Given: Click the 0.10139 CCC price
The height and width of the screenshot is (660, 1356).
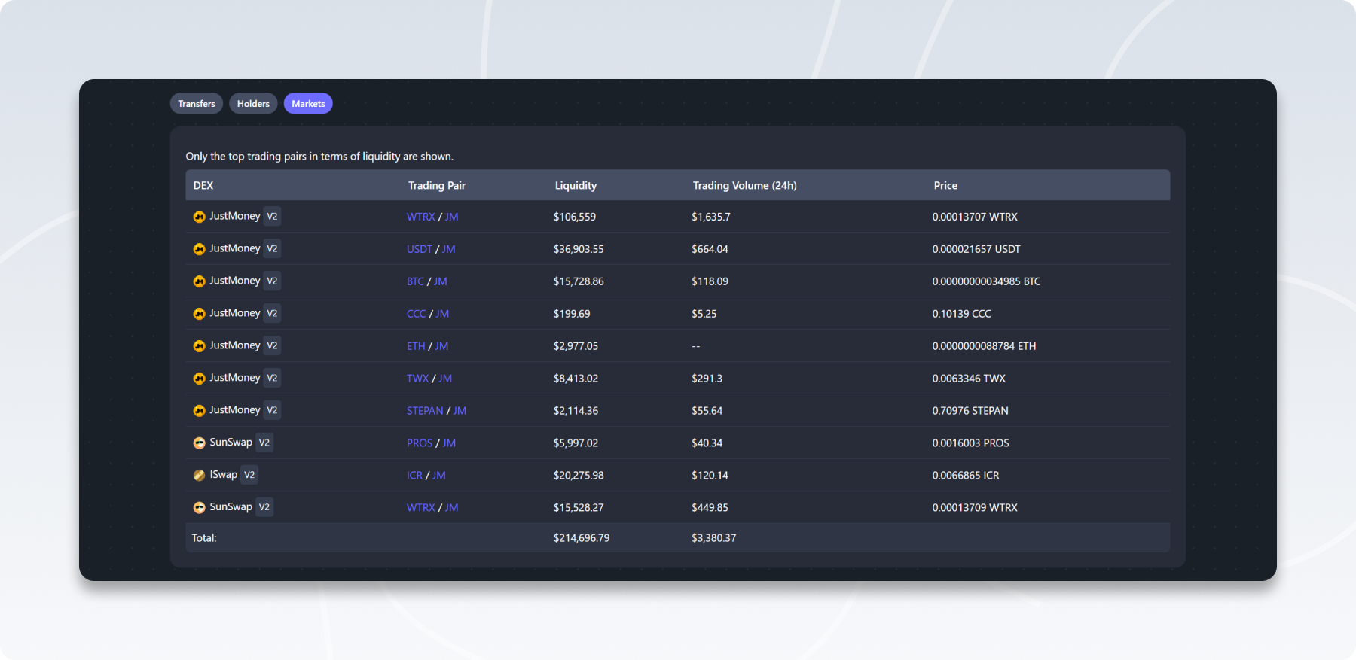Looking at the screenshot, I should (x=961, y=314).
